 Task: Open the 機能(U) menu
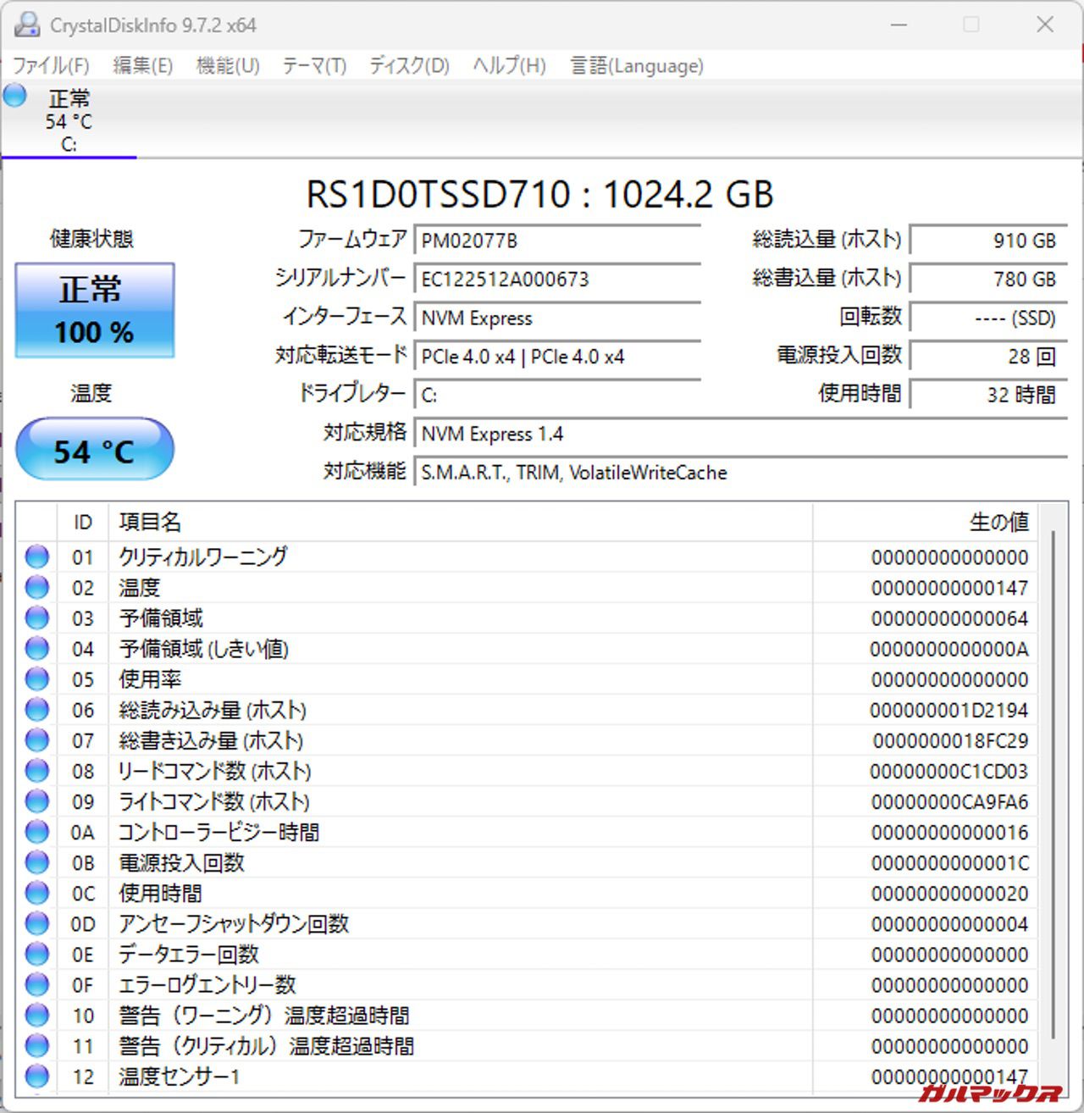click(227, 66)
